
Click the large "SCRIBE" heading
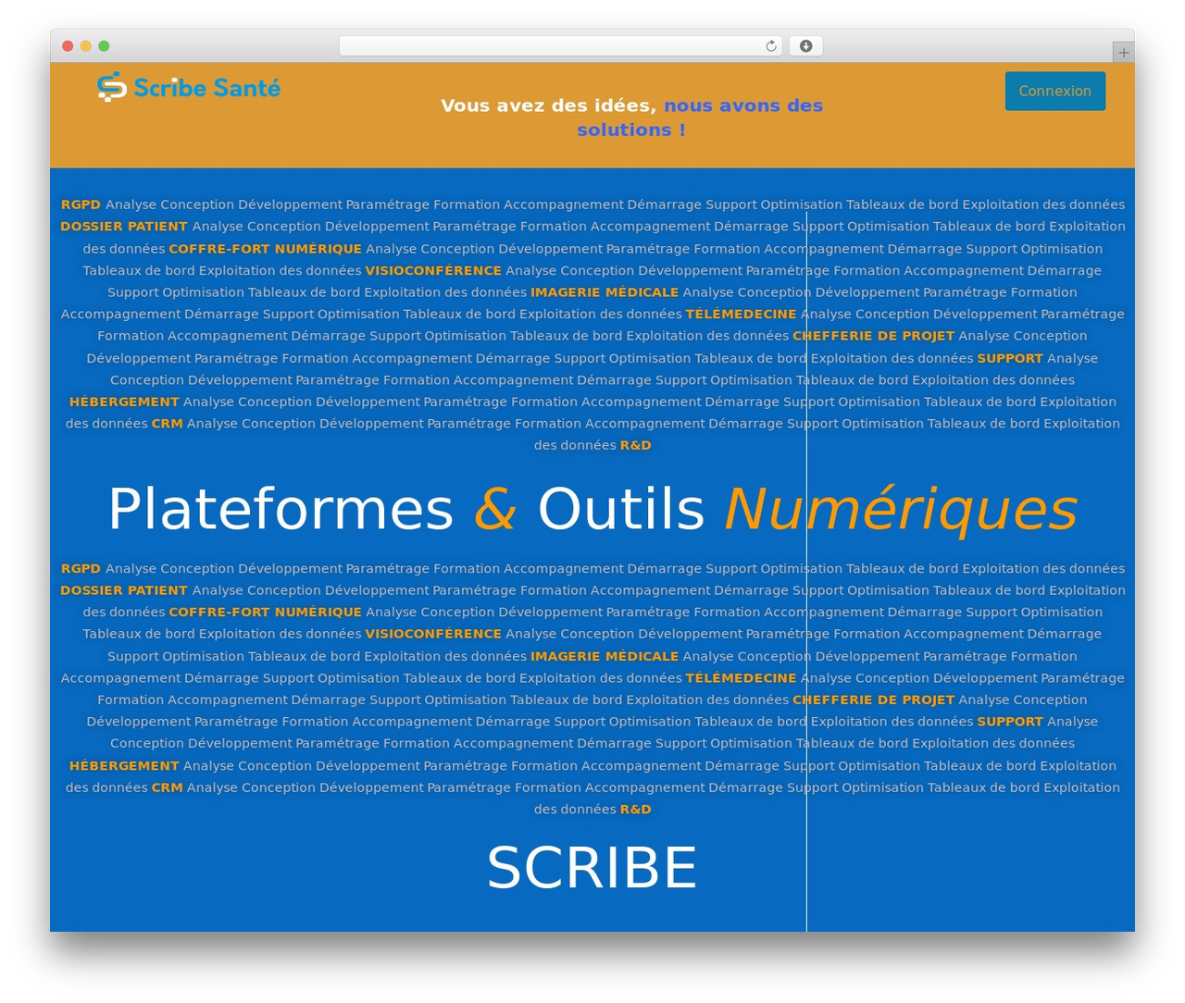592,867
